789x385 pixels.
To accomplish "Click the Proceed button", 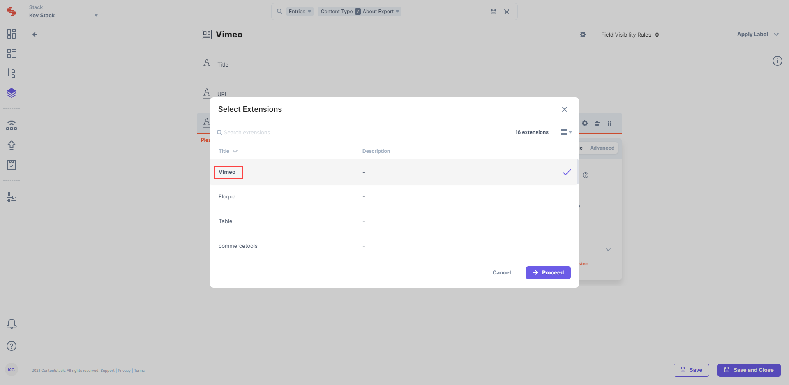I will point(548,272).
